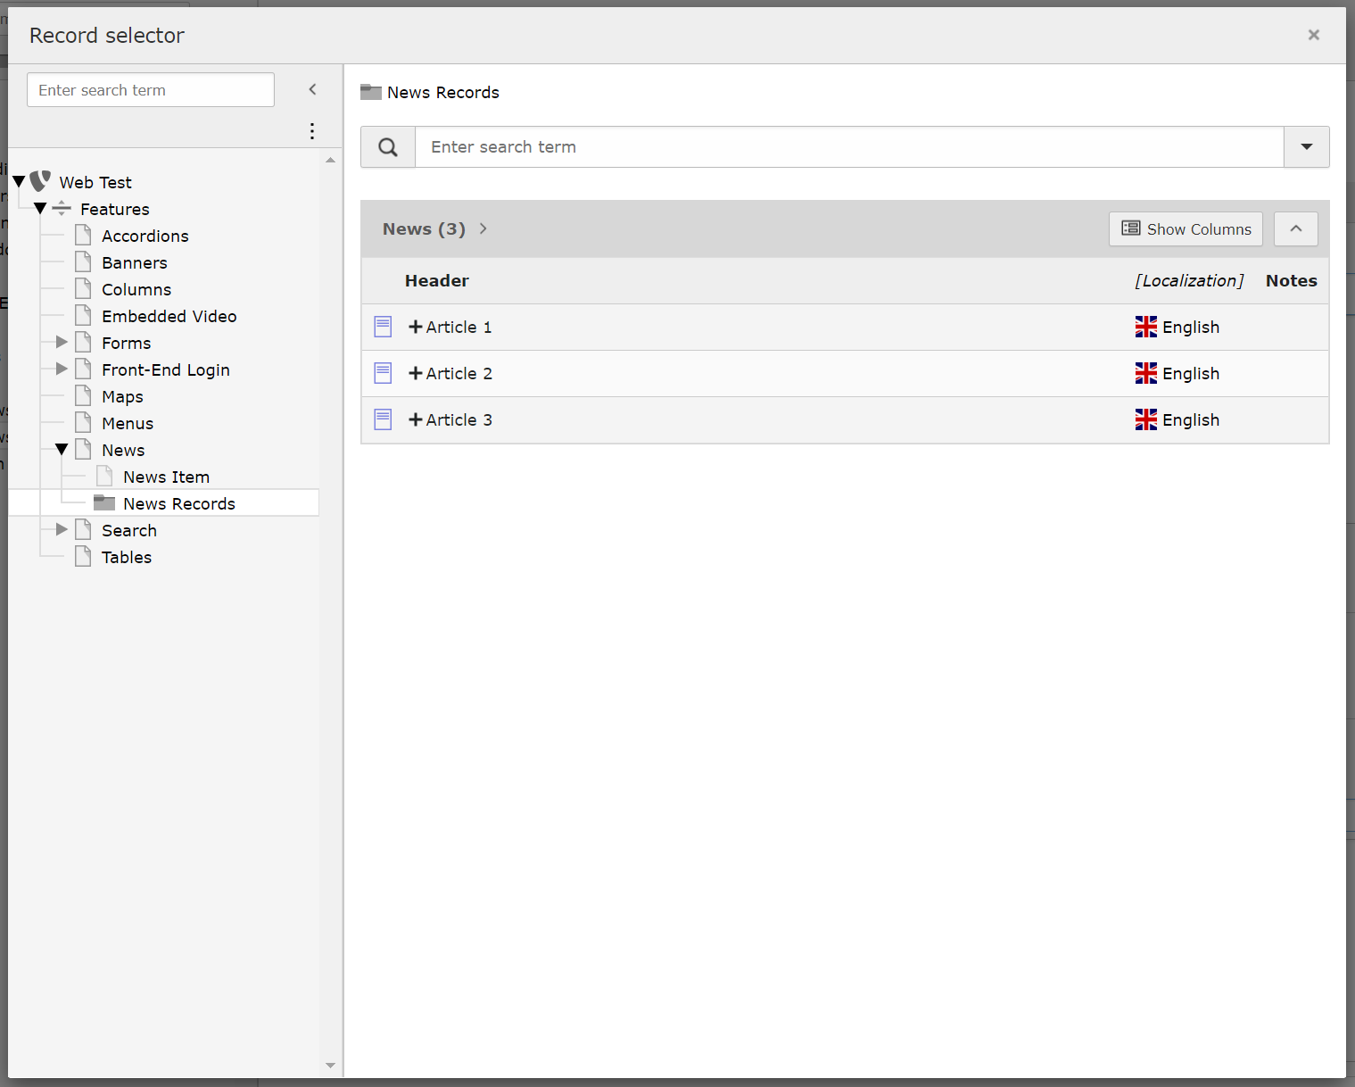The height and width of the screenshot is (1087, 1355).
Task: Click the Header column title
Action: pyautogui.click(x=437, y=281)
